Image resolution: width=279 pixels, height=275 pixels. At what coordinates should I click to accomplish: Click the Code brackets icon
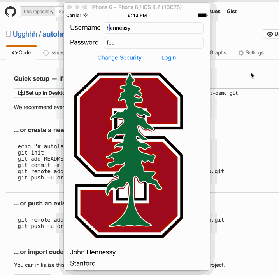[15, 53]
